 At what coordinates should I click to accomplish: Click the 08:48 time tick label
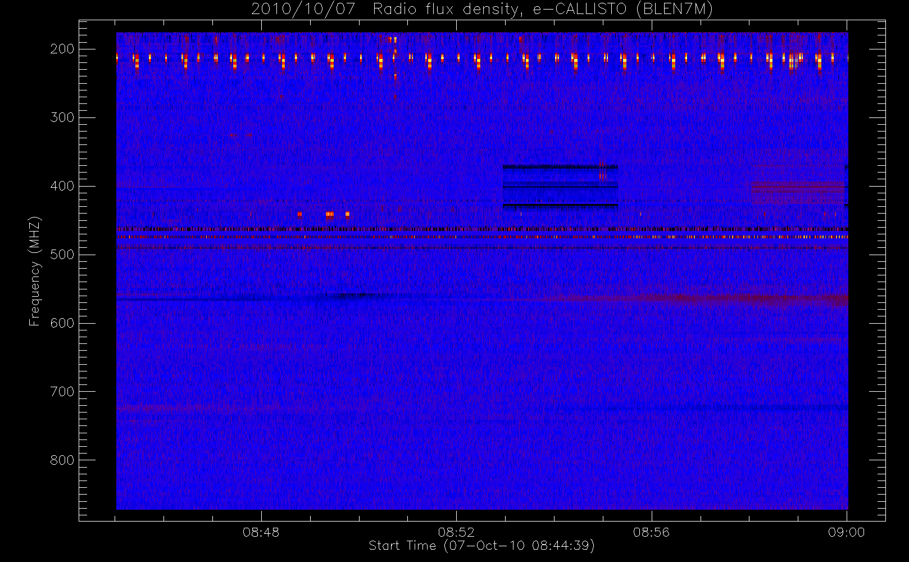click(261, 532)
